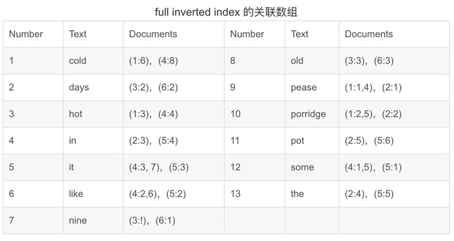The width and height of the screenshot is (454, 241).
Task: Click the right 'Documents' column header
Action: pyautogui.click(x=394, y=34)
